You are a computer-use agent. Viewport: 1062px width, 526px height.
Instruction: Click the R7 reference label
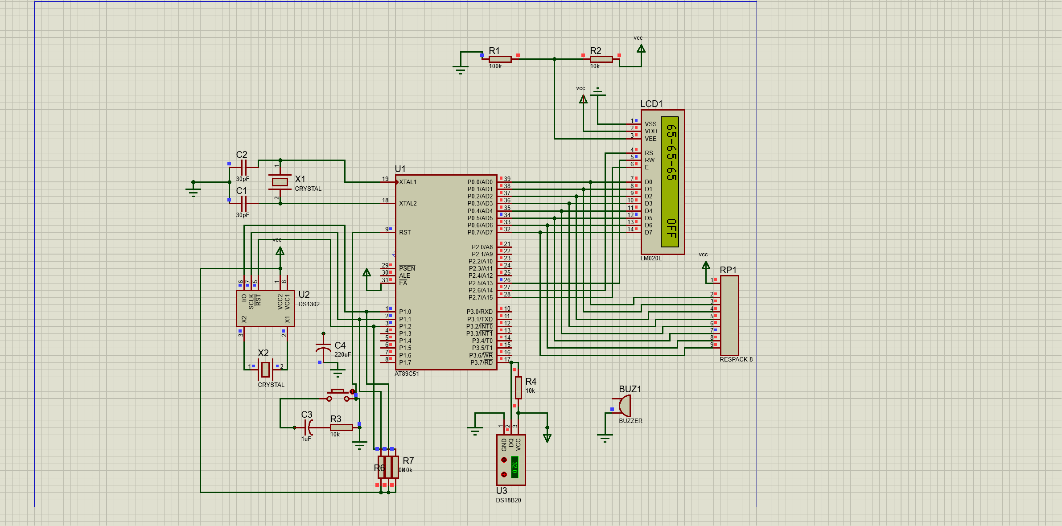(408, 461)
